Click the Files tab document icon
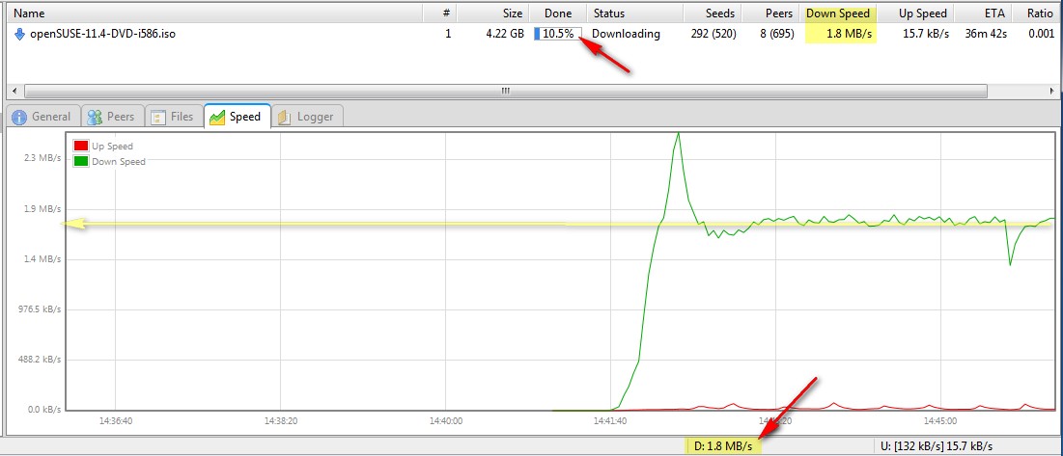Viewport: 1063px width, 456px height. pos(158,117)
